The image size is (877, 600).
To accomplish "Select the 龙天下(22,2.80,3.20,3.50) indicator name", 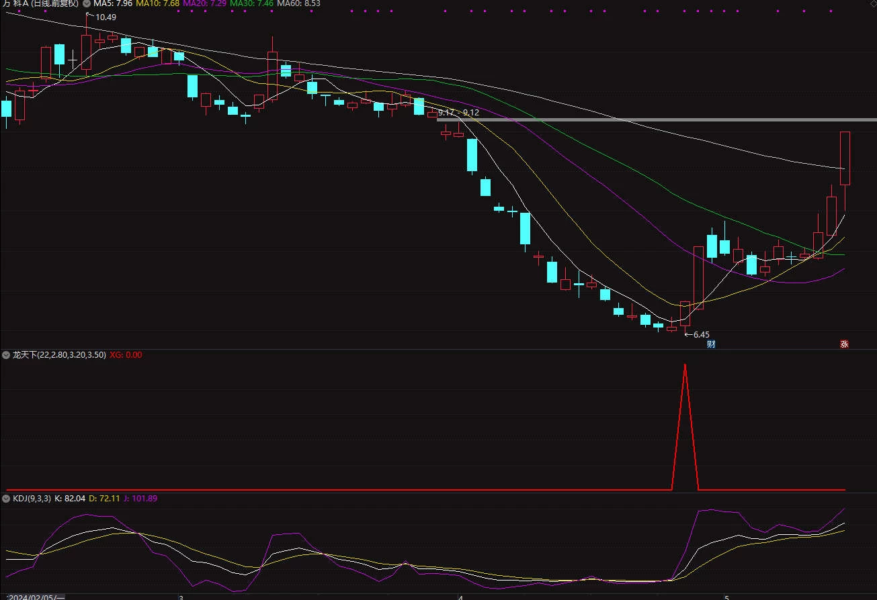I will (59, 354).
